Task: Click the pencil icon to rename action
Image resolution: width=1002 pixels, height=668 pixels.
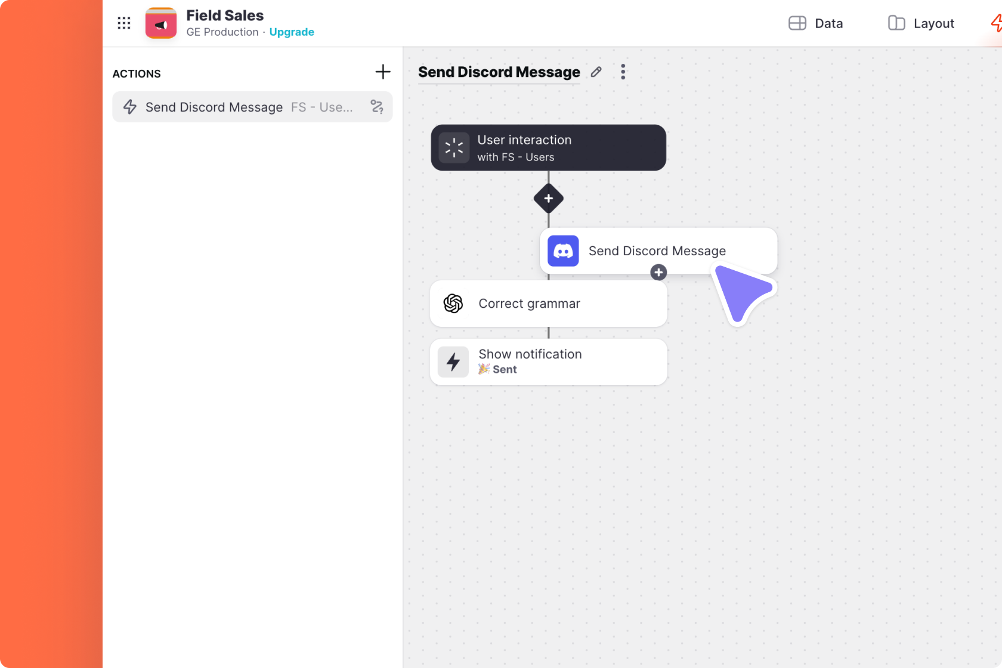Action: (x=596, y=72)
